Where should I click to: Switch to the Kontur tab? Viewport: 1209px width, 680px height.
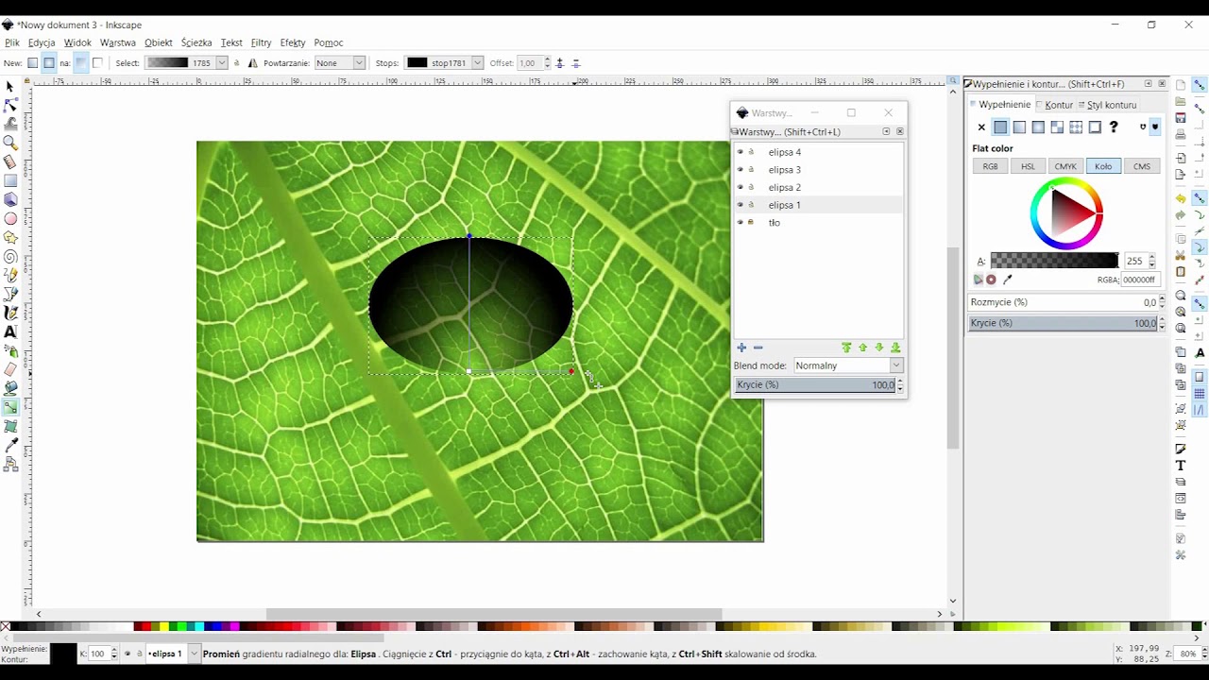[x=1058, y=105]
